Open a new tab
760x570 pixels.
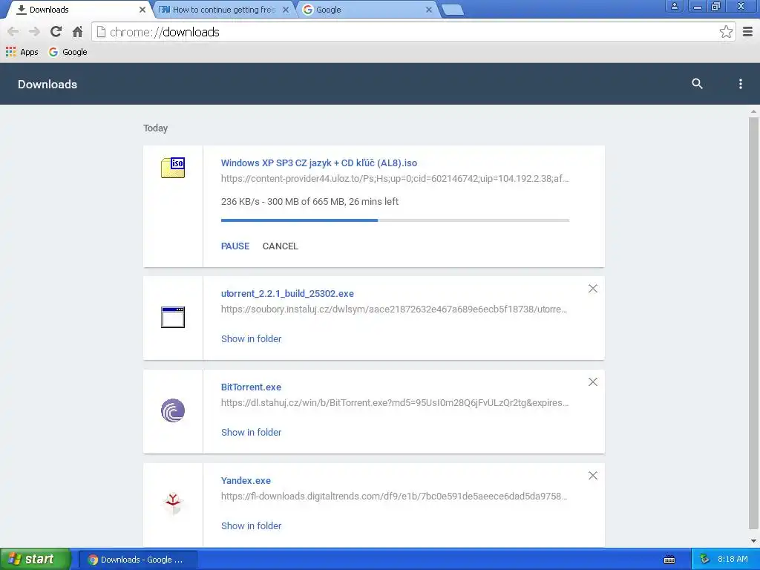click(453, 10)
